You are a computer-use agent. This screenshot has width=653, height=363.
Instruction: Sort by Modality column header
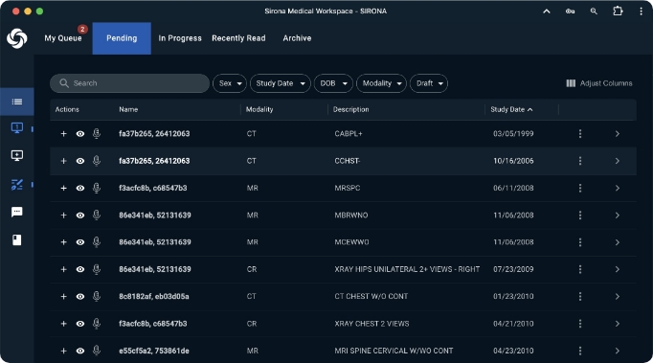pyautogui.click(x=259, y=109)
